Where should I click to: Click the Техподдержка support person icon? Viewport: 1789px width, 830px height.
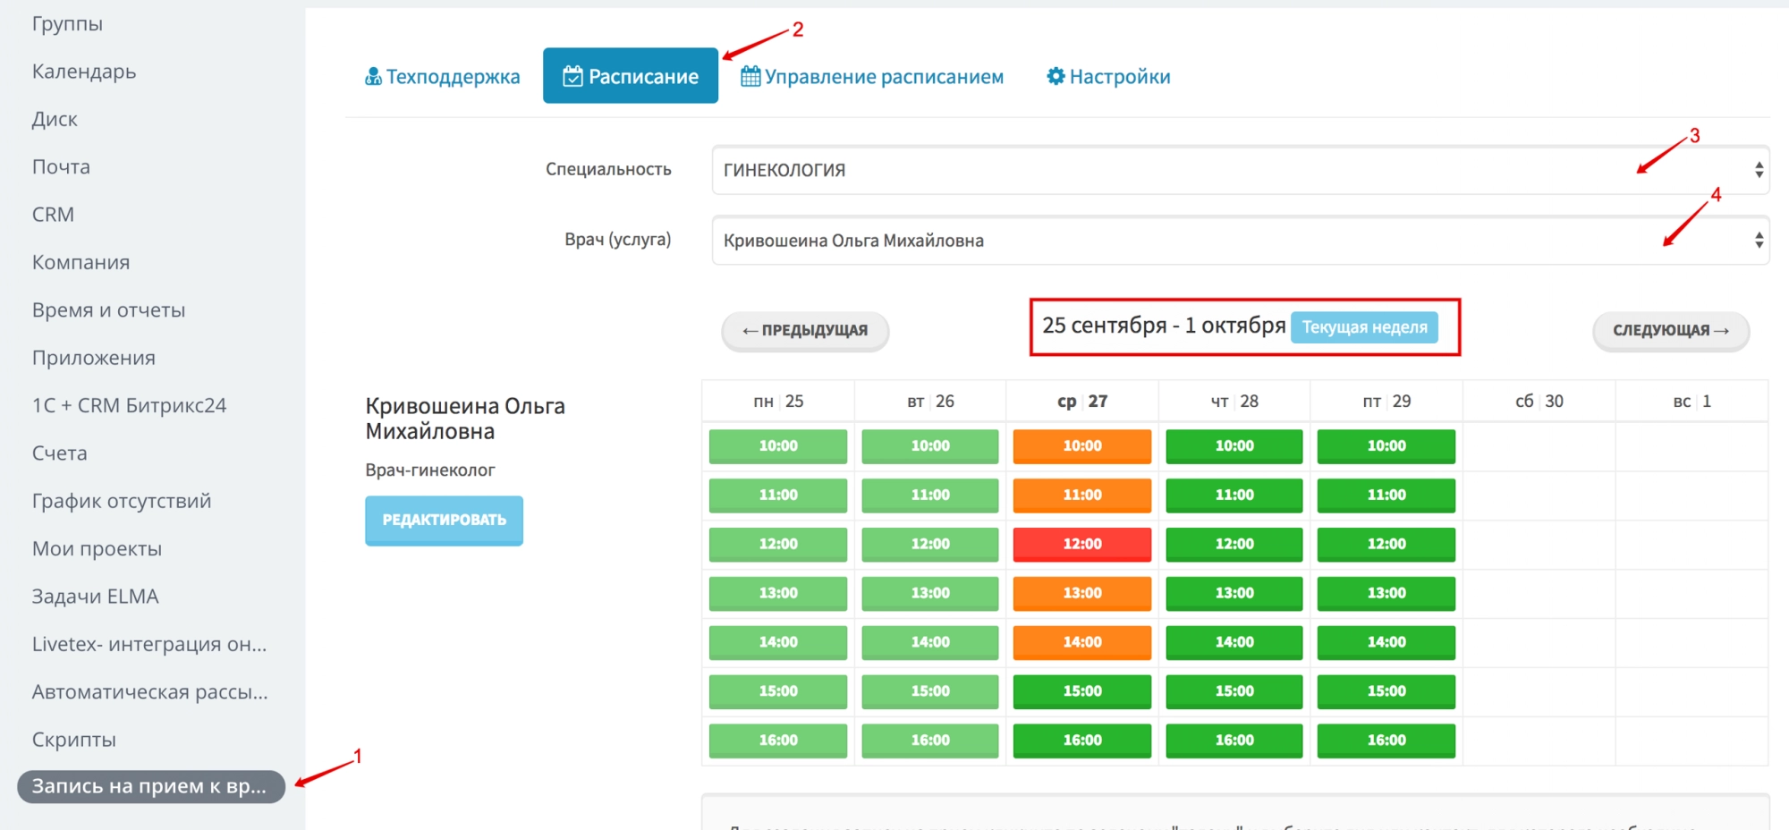[x=373, y=77]
